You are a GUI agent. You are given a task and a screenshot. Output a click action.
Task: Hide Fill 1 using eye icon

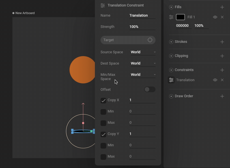215,17
